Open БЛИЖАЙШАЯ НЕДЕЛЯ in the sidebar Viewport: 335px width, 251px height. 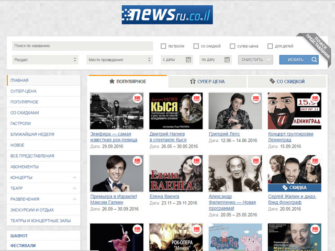point(44,134)
